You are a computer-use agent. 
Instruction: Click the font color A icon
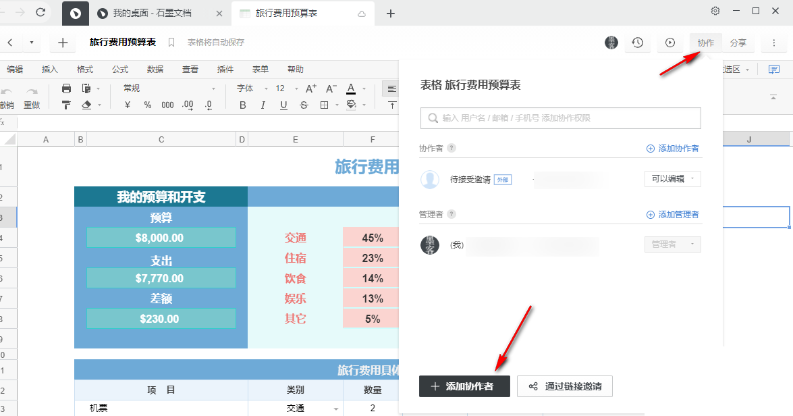pyautogui.click(x=351, y=88)
